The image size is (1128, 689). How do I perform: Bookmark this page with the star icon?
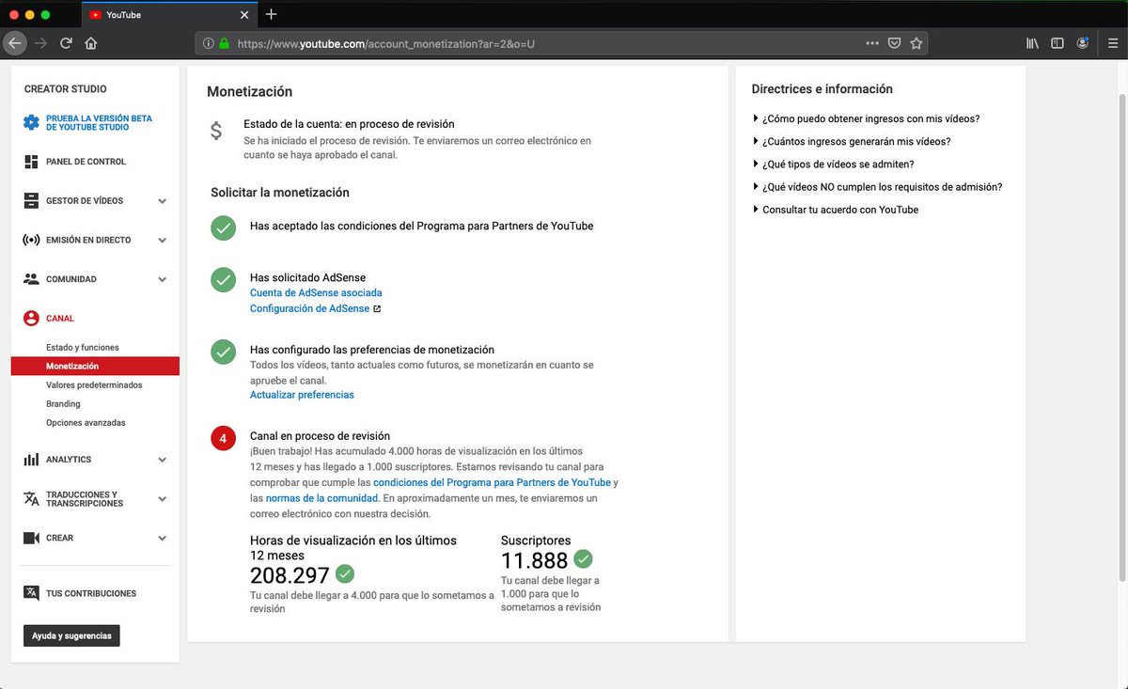tap(916, 43)
